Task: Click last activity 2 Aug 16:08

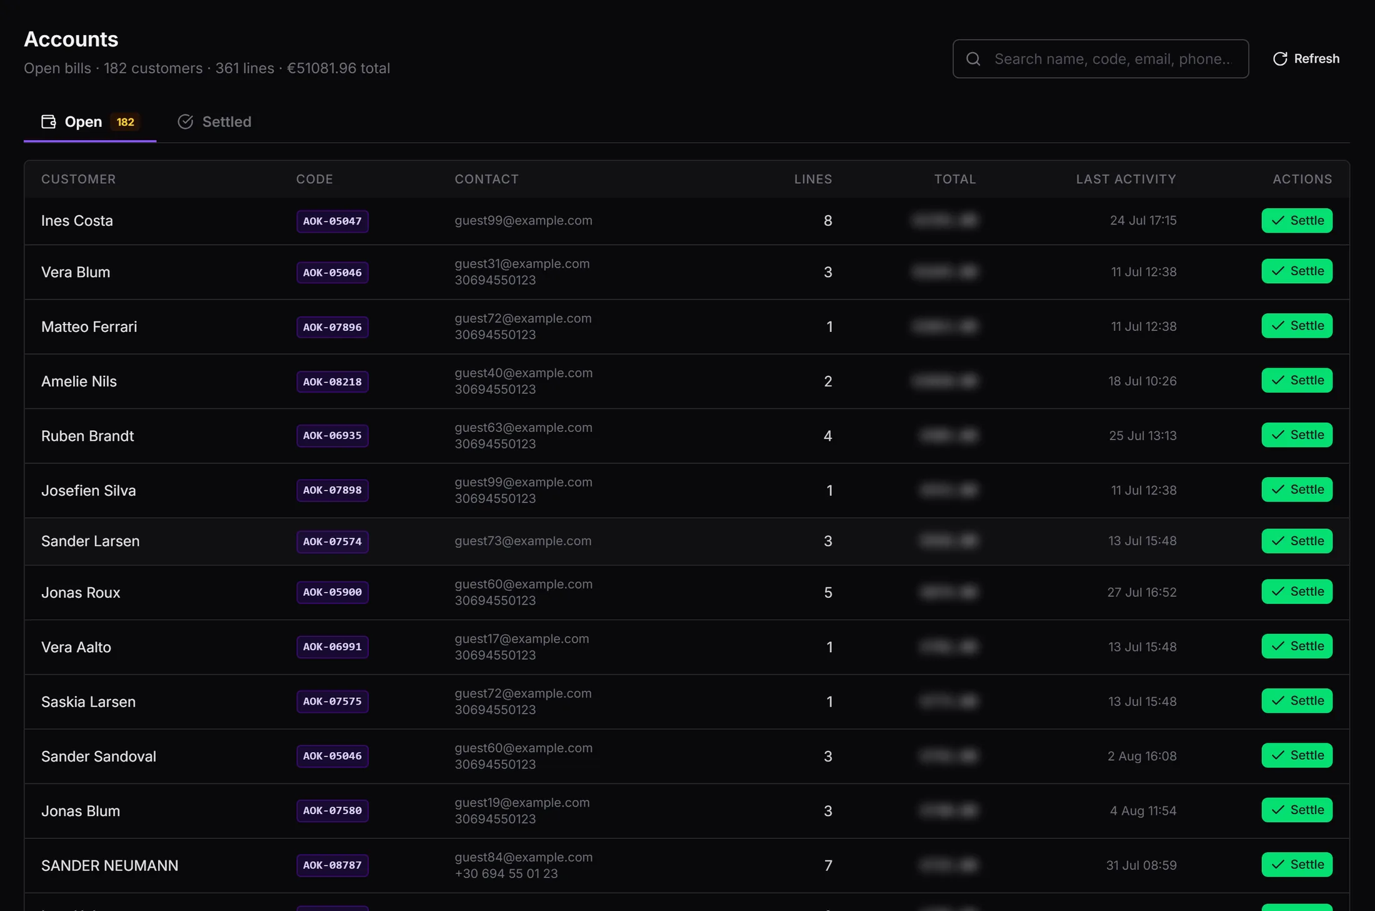Action: pyautogui.click(x=1142, y=757)
